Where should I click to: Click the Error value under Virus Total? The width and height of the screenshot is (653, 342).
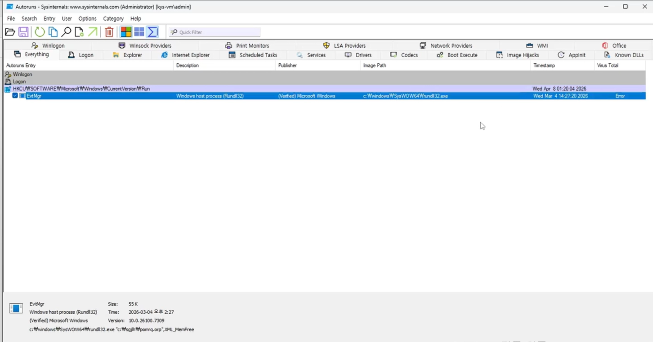[x=620, y=96]
